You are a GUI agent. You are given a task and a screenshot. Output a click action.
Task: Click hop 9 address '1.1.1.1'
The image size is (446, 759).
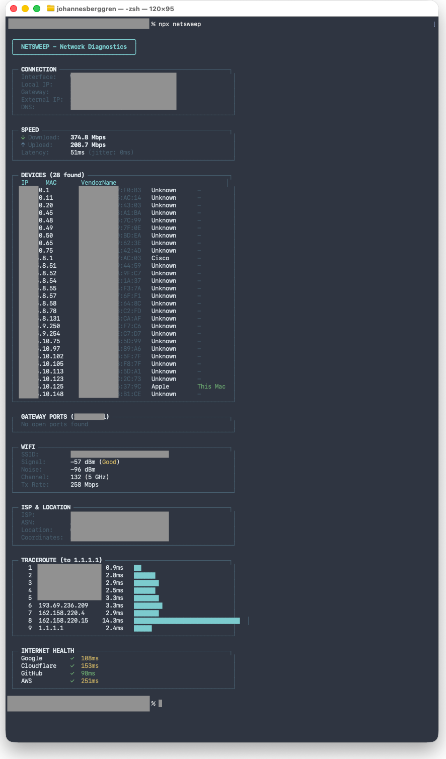[x=51, y=628]
